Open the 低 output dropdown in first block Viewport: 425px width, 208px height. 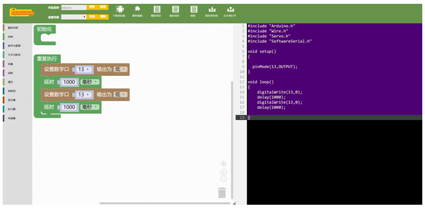(120, 69)
